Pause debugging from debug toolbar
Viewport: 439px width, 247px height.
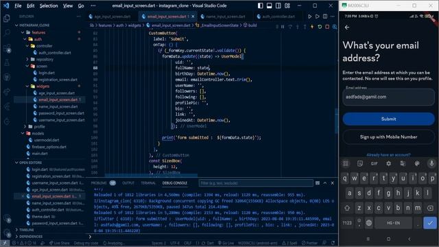(283, 27)
